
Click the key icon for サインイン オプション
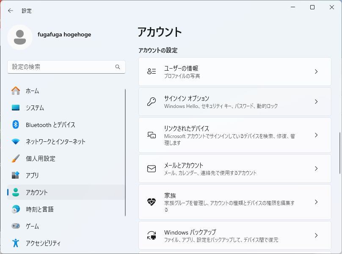tap(152, 102)
